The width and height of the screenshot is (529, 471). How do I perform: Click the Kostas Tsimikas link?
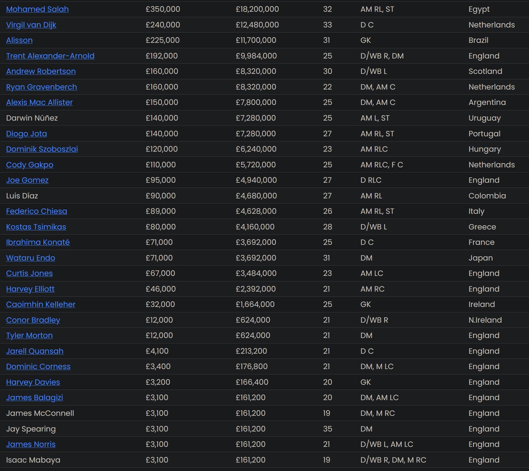(36, 227)
